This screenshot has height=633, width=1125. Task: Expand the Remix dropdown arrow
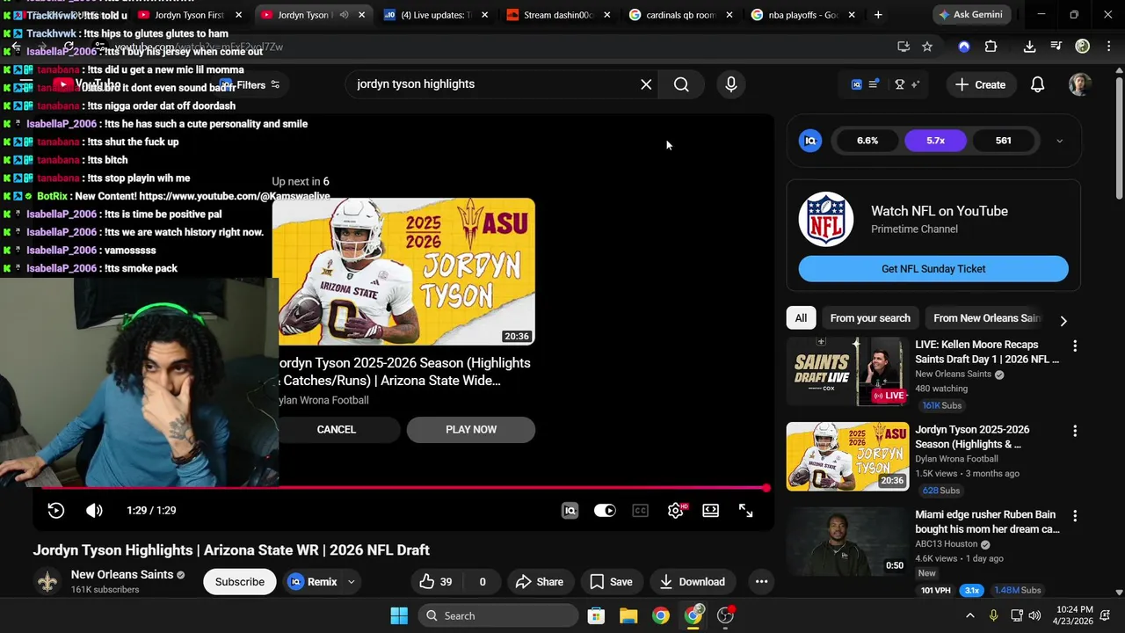351,582
